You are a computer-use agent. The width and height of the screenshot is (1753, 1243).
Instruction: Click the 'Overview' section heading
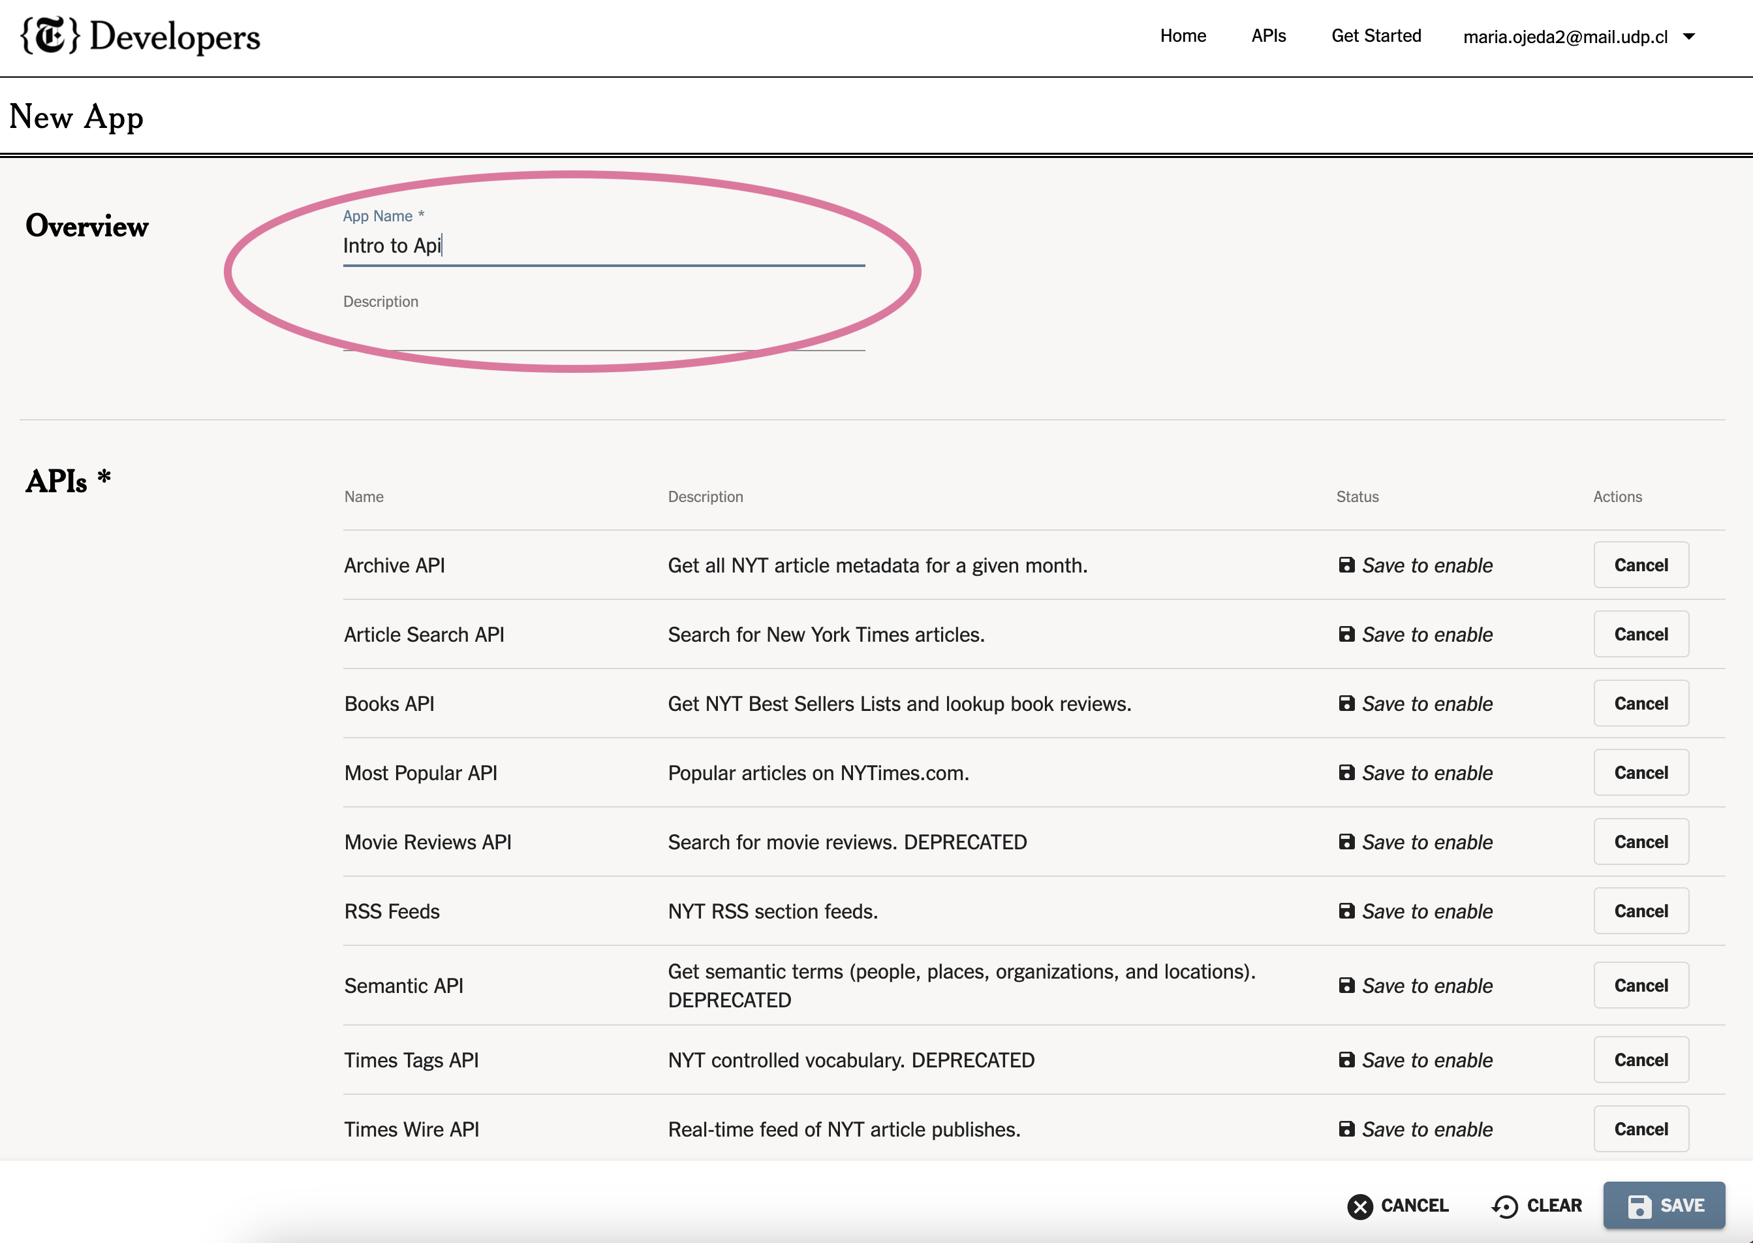click(x=86, y=226)
